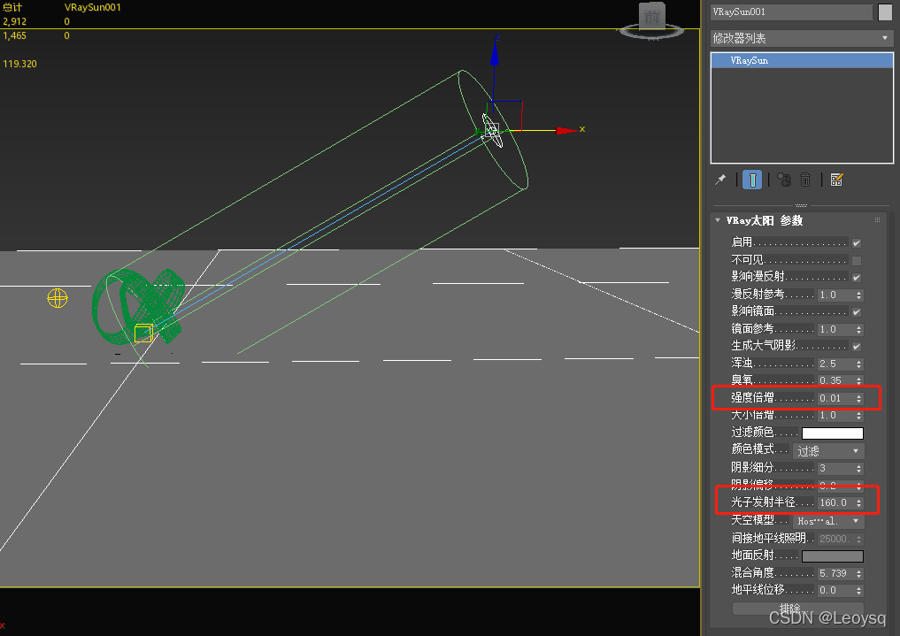Click the 臭氧 spinner arrows
The image size is (900, 636).
coord(859,380)
